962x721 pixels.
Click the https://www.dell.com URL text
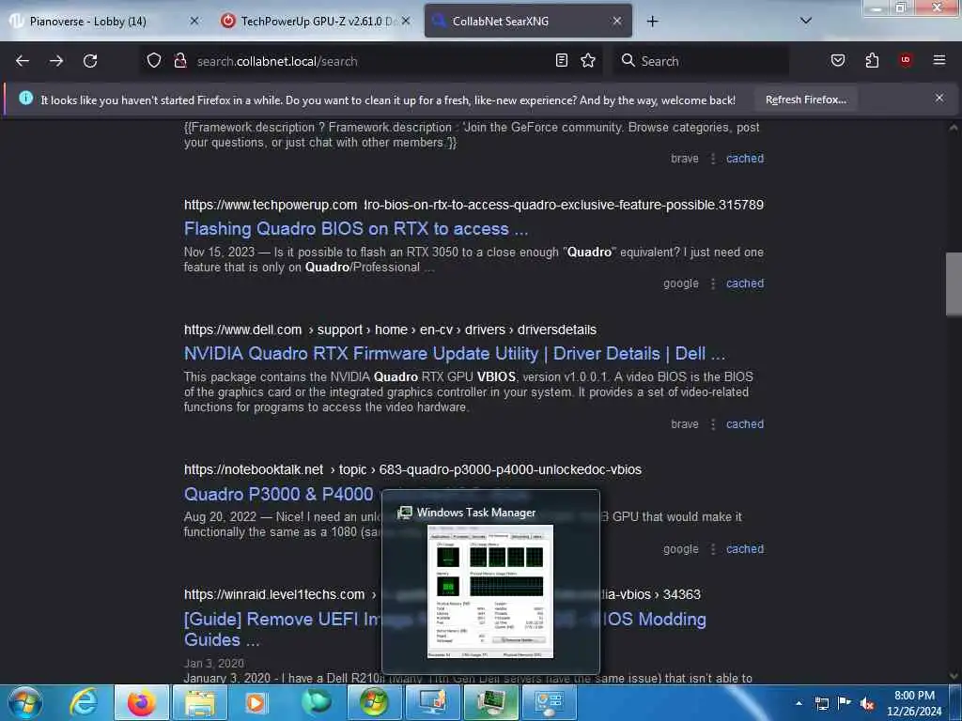click(243, 330)
